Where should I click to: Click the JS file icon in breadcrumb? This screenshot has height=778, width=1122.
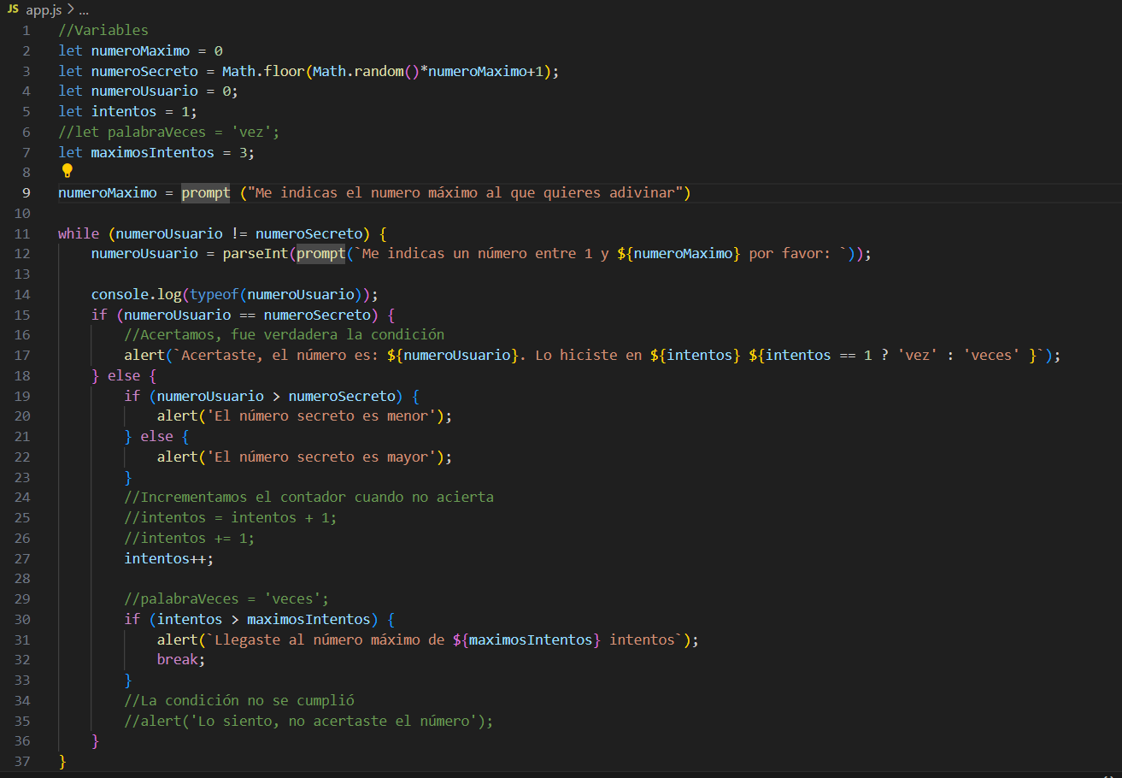[x=13, y=9]
